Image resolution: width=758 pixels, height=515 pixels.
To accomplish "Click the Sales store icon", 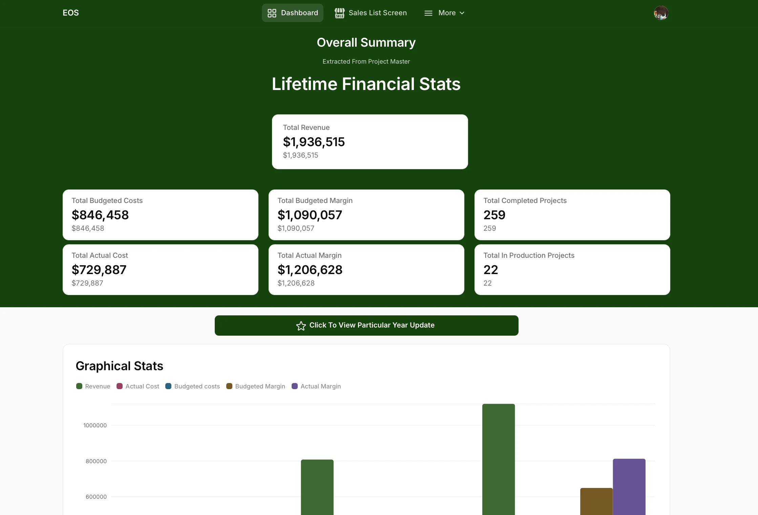I will pos(339,13).
